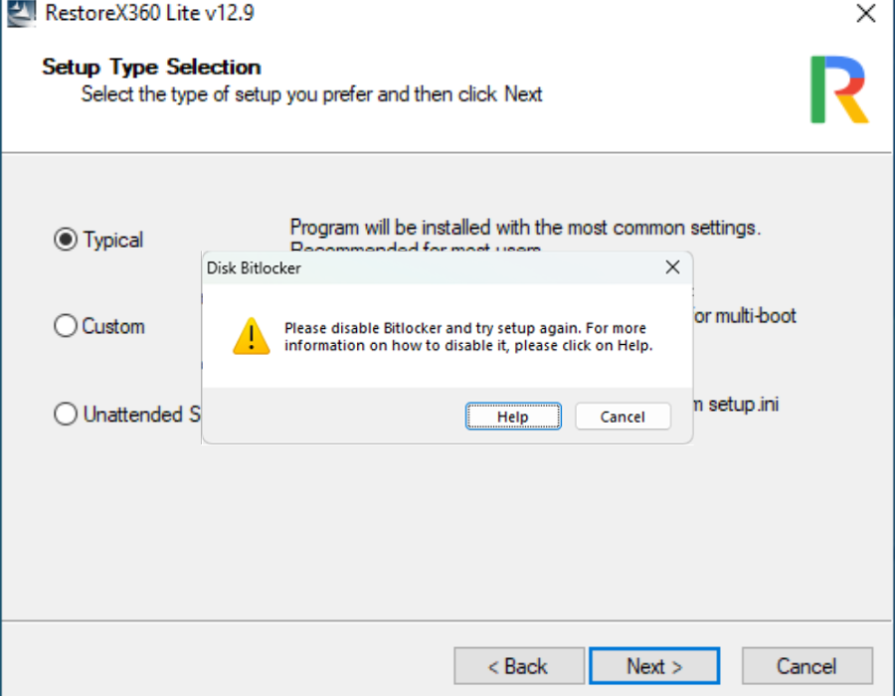Click the Help button in Bitlocker dialog
Viewport: 895px width, 696px height.
click(513, 417)
